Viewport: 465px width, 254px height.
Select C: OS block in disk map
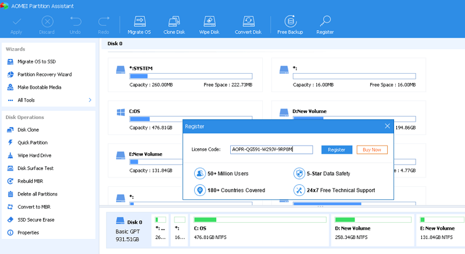259,230
